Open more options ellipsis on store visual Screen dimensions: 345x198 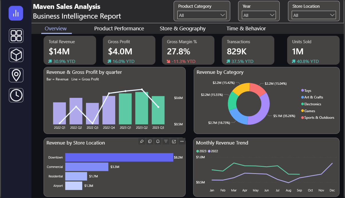182,141
